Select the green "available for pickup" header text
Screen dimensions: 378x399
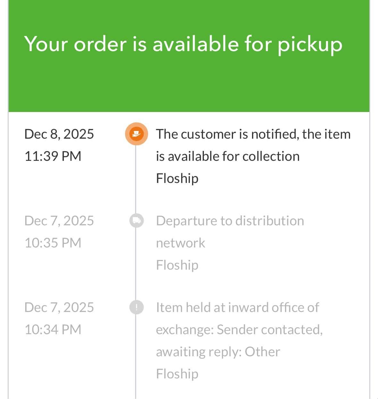coord(183,44)
